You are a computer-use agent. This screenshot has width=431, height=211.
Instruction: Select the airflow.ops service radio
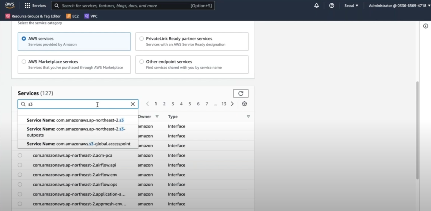(x=20, y=184)
